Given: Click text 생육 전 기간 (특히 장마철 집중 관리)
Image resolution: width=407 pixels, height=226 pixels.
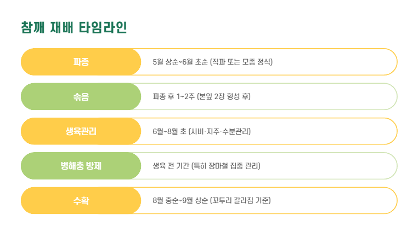Looking at the screenshot, I should (x=206, y=166).
